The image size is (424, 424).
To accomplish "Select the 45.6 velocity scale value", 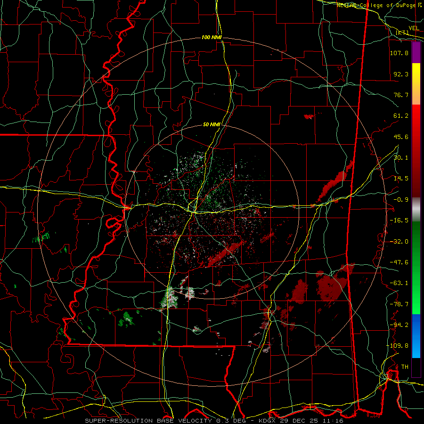I will point(401,137).
